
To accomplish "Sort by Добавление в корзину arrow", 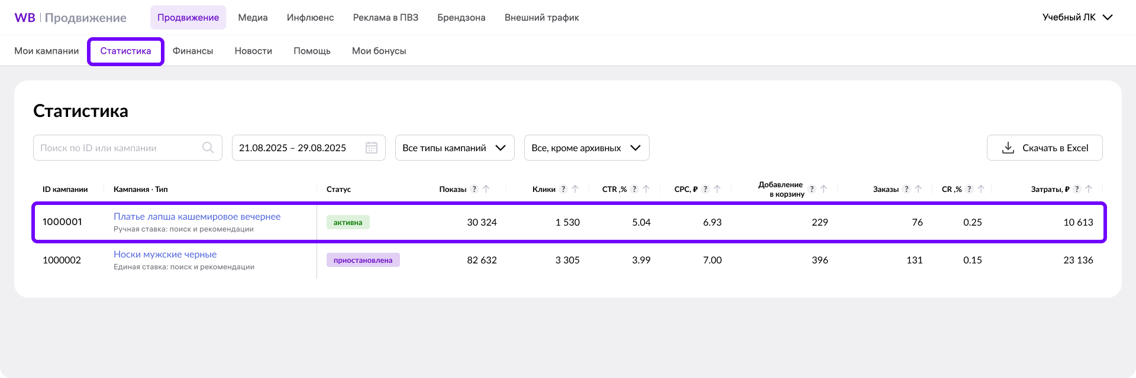I will (x=824, y=189).
